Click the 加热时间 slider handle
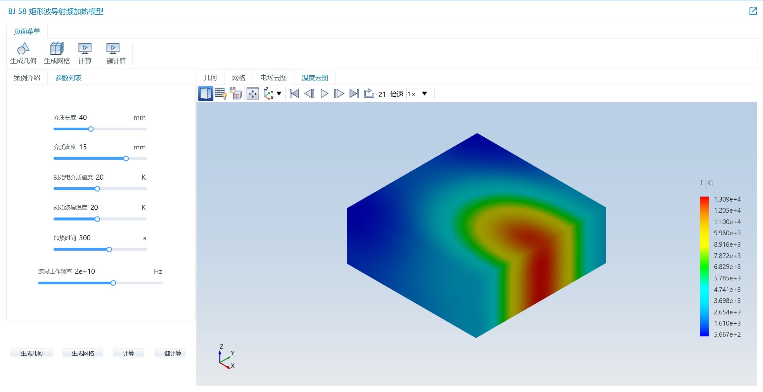The width and height of the screenshot is (763, 392). pos(109,250)
